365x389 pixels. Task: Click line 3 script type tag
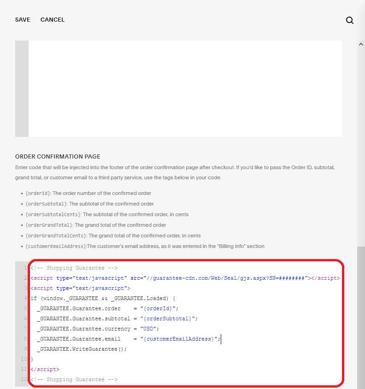[x=80, y=288]
